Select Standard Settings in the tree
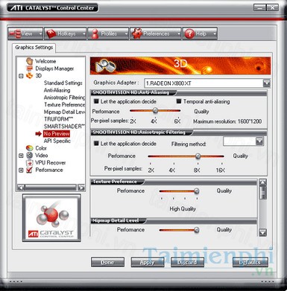The height and width of the screenshot is (291, 287). [x=63, y=83]
